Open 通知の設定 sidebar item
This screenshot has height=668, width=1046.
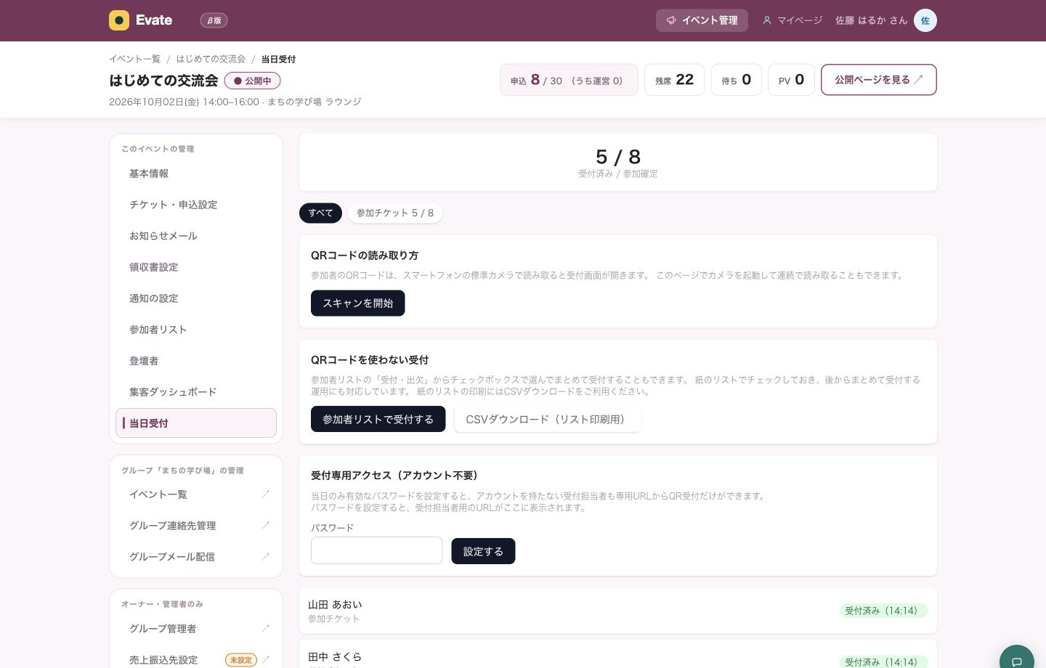(196, 298)
